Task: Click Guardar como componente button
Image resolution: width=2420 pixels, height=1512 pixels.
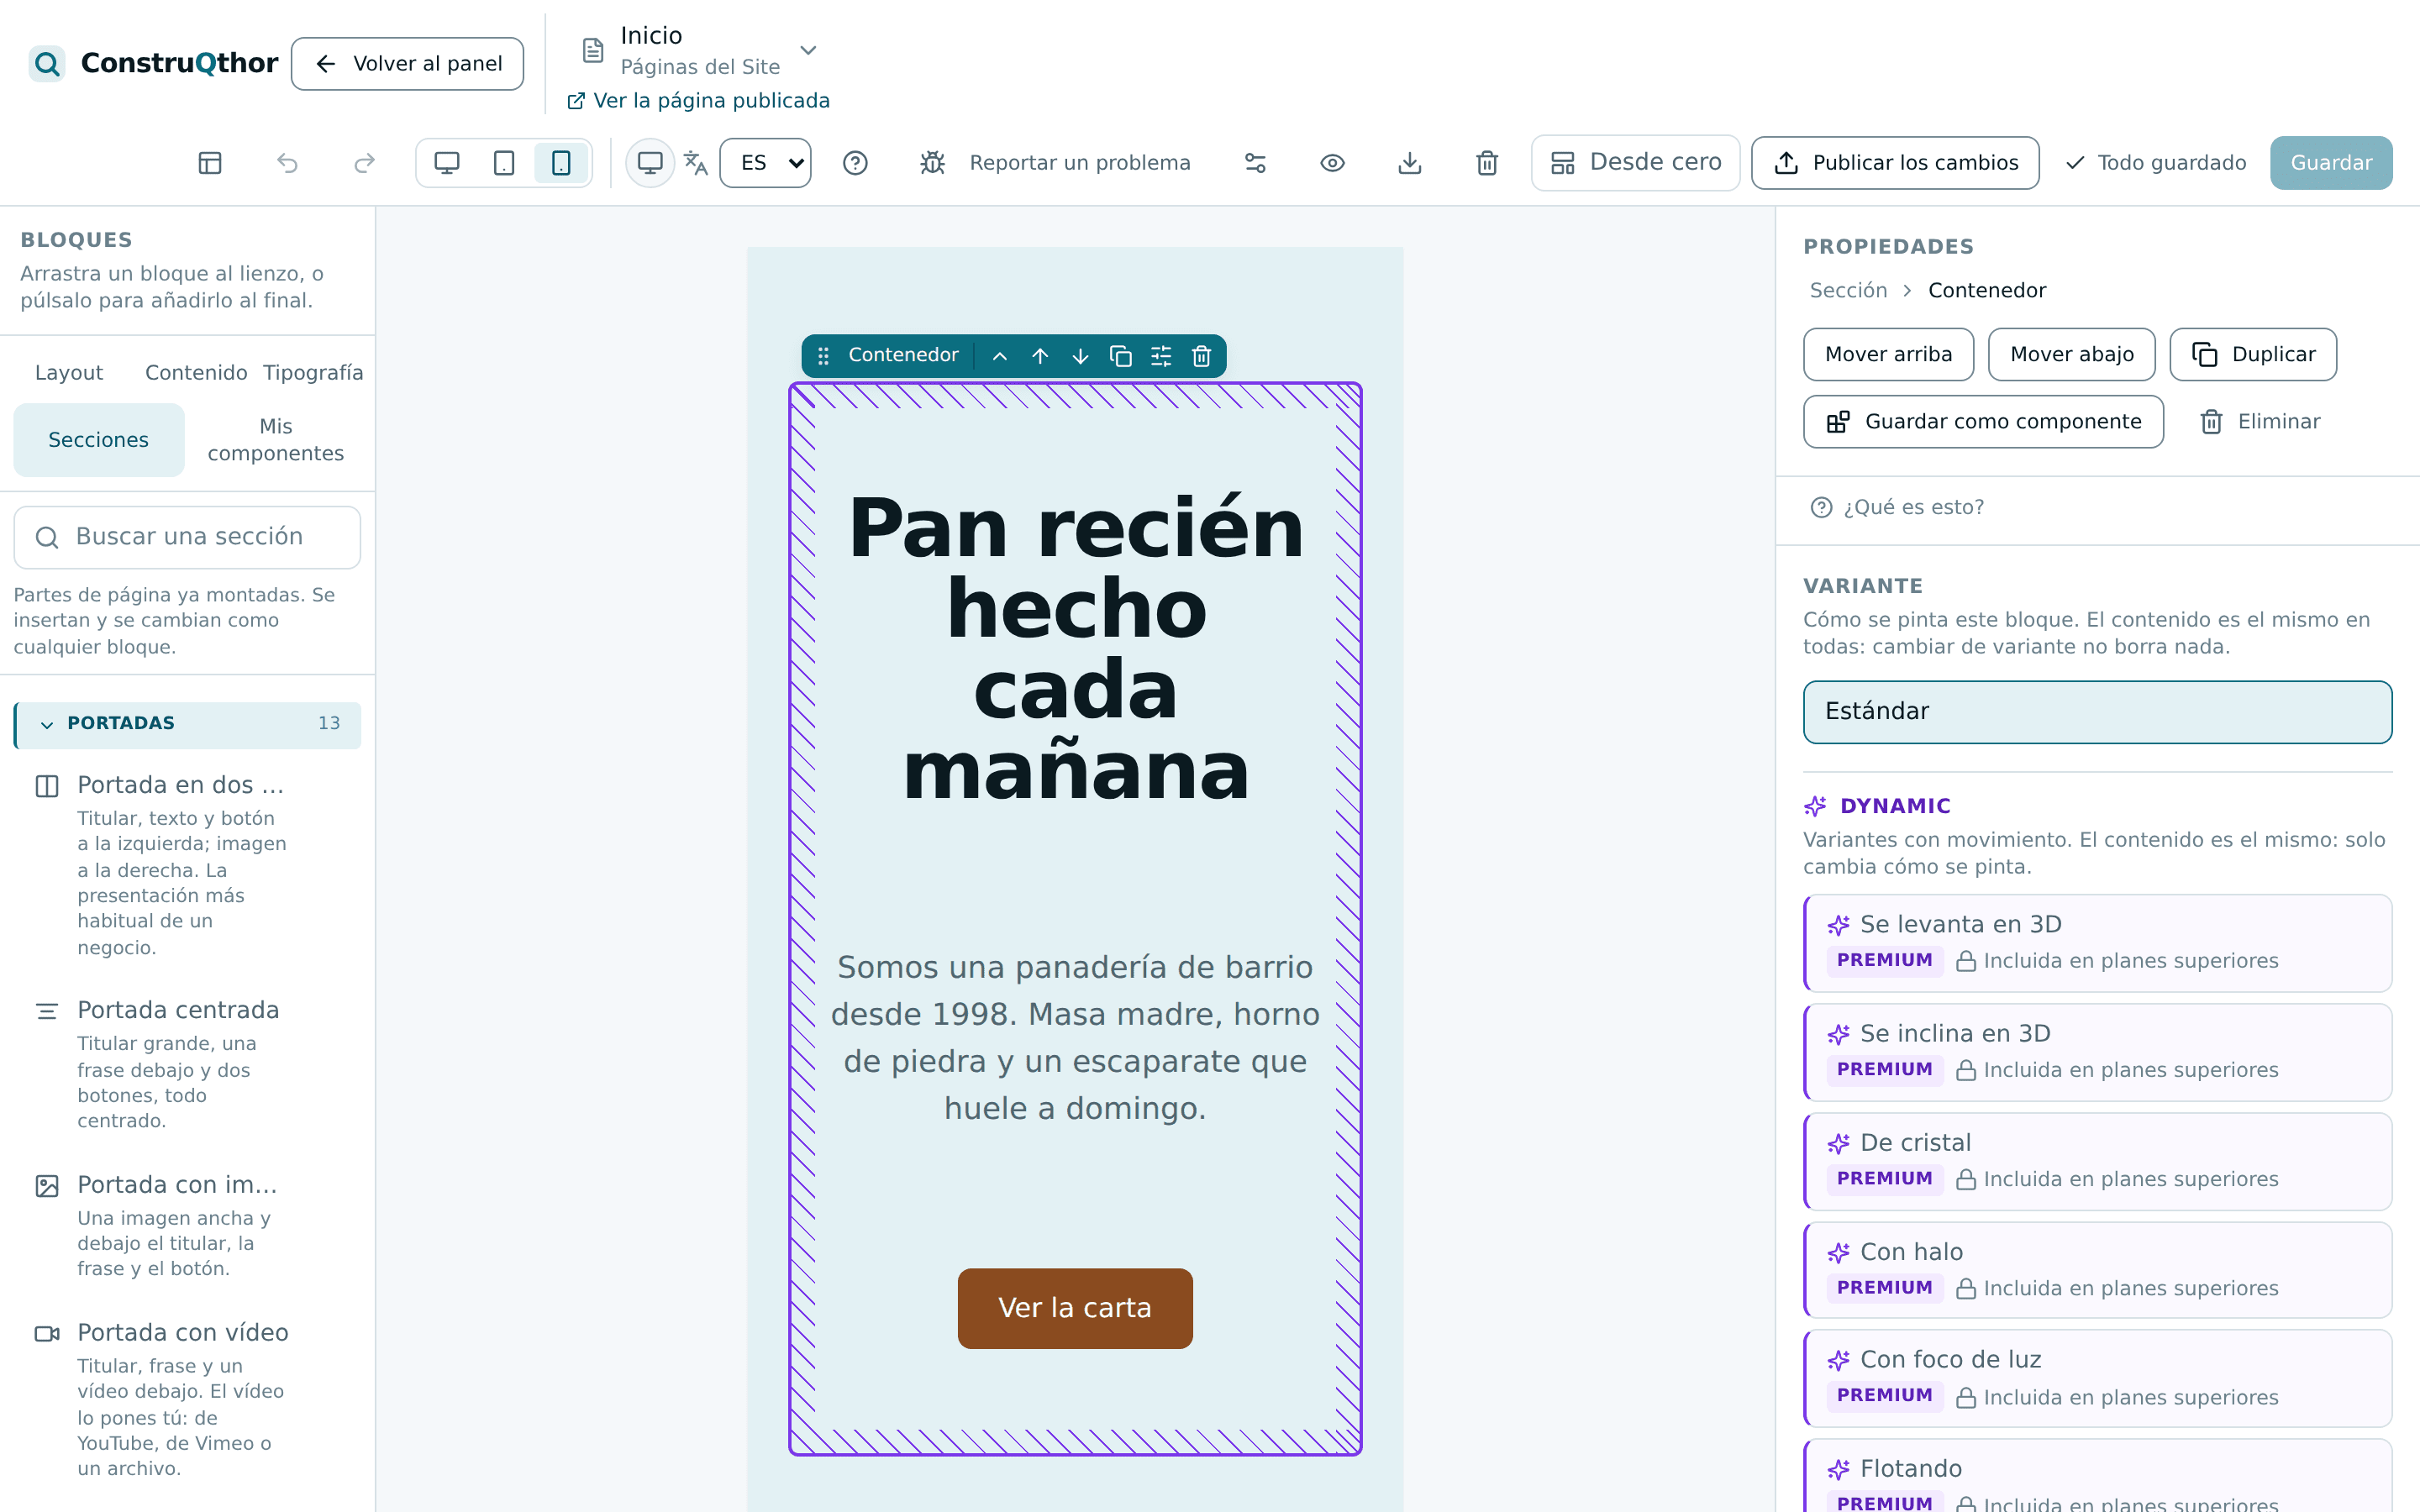Action: click(1983, 422)
